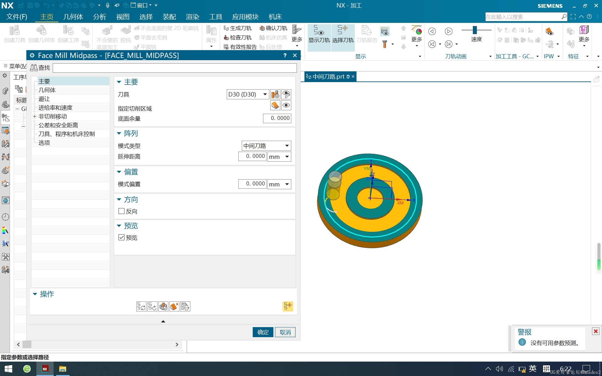Collapse the 偏置 section

[x=119, y=172]
